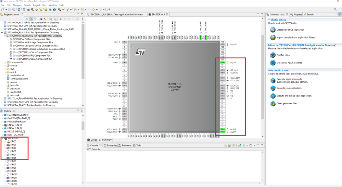Open the Navigate menu
Viewport: 342px width, 187px height.
tap(17, 5)
